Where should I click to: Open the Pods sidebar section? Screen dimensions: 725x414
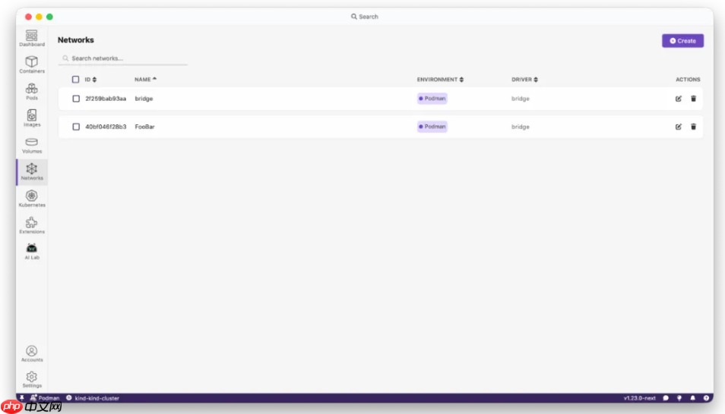click(32, 92)
